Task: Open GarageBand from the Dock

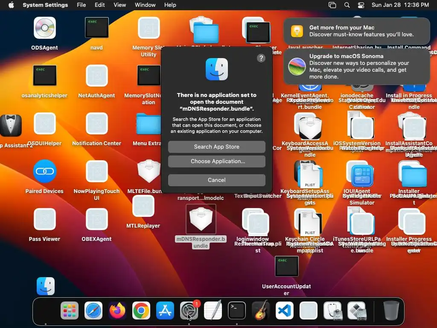Action: point(261,310)
